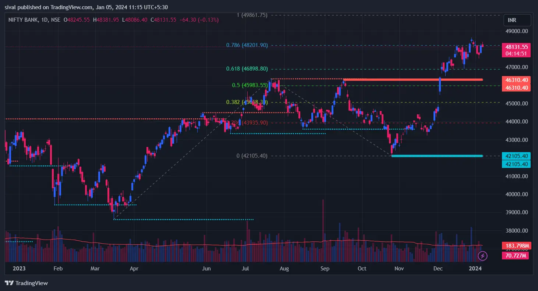Click the TradingView logo
This screenshot has width=538, height=291.
[x=26, y=283]
